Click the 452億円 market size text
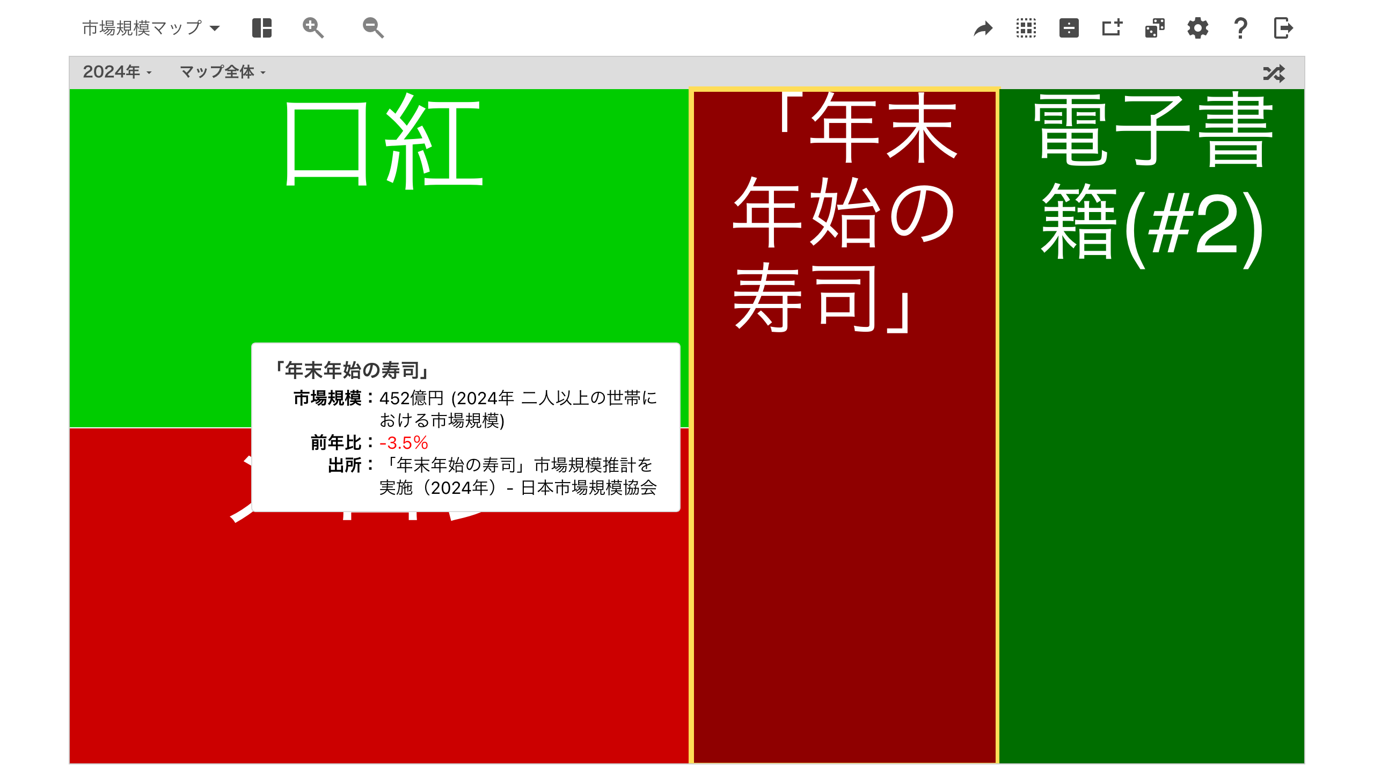The image size is (1374, 773). [412, 398]
